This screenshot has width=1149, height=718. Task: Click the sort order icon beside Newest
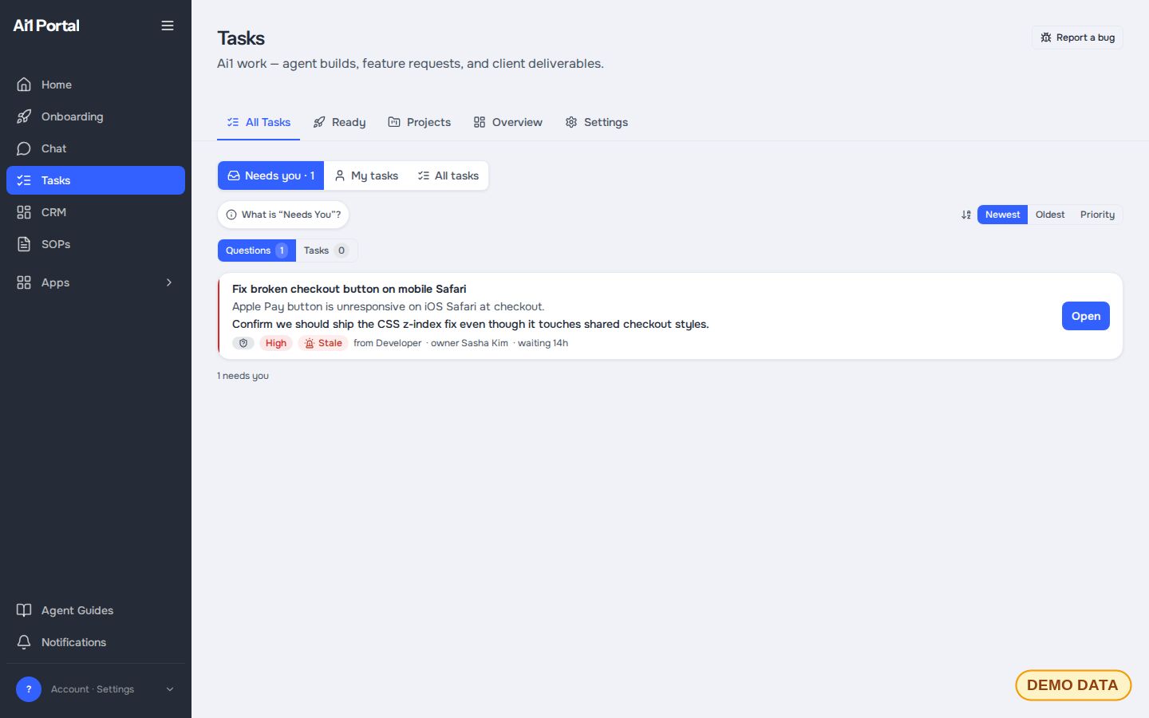tap(966, 215)
